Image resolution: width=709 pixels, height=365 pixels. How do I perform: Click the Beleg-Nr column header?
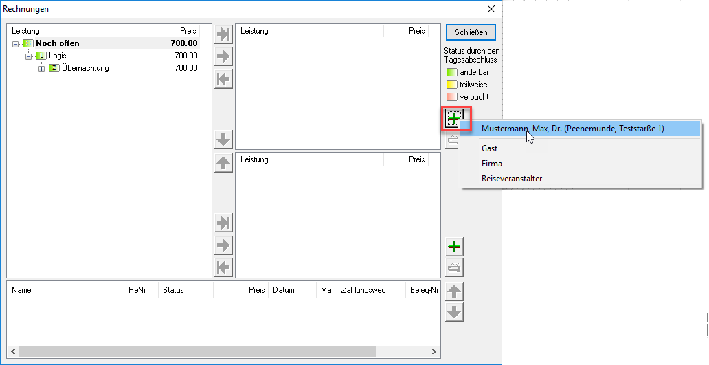[x=423, y=290]
